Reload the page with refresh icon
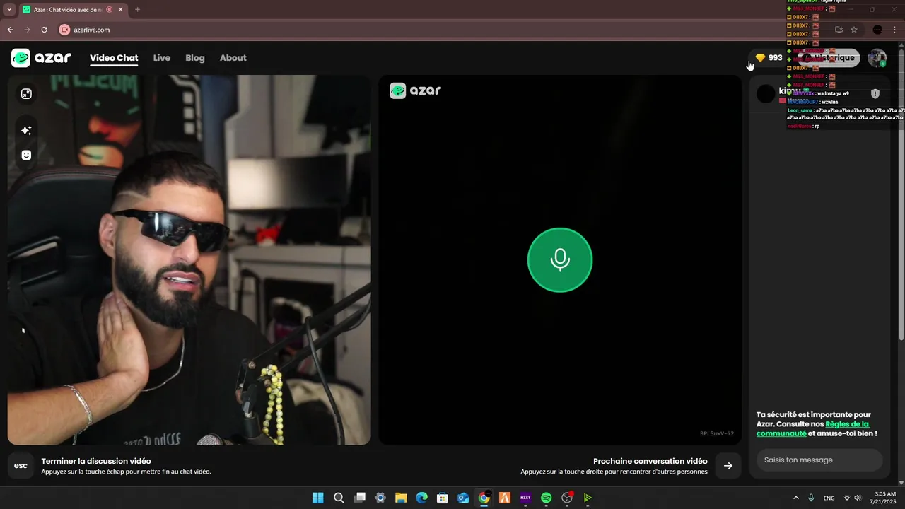The image size is (905, 509). [x=44, y=30]
